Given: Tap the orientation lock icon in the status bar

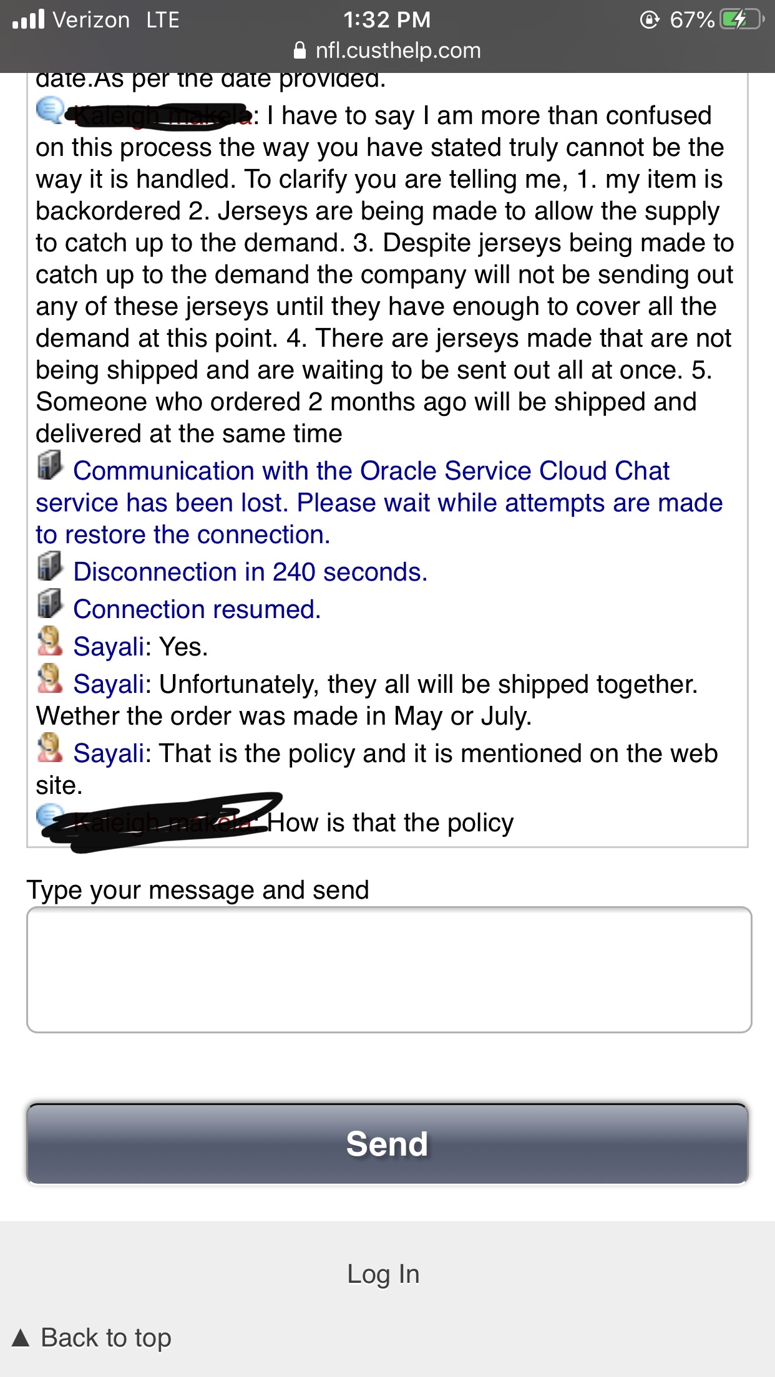Looking at the screenshot, I should coord(650,20).
